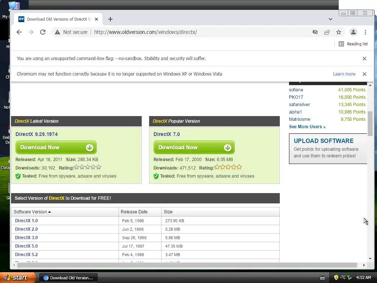The width and height of the screenshot is (377, 283).
Task: Bookmark this page with the star
Action: pos(339,32)
